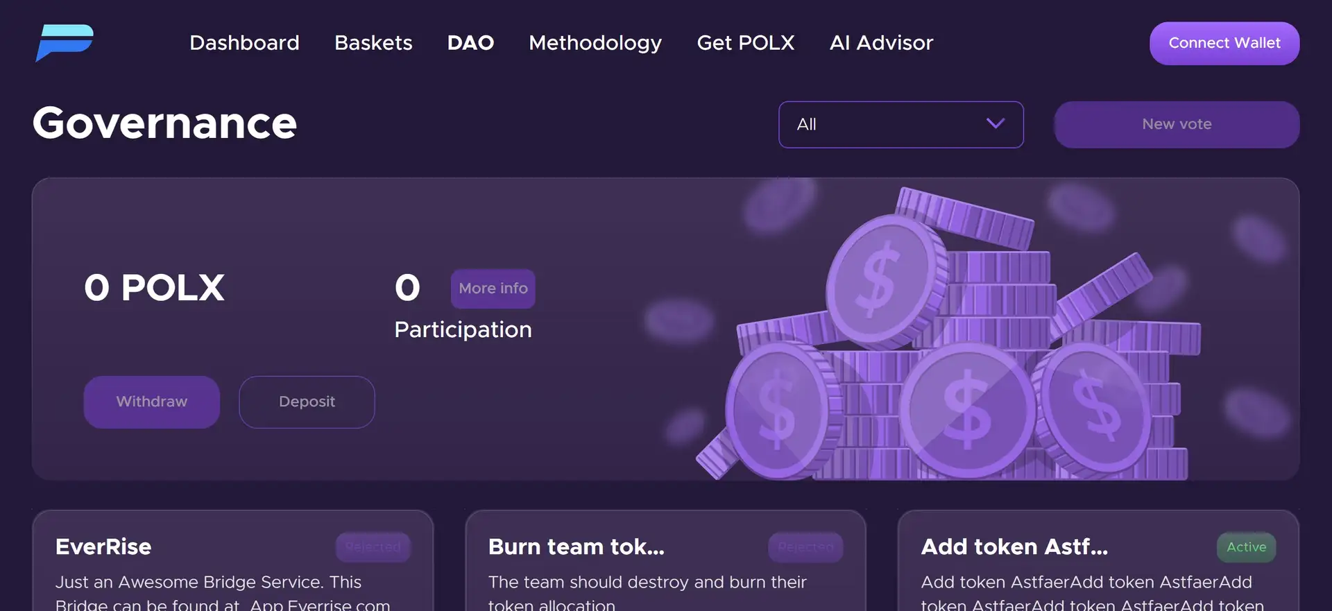Click the Rejected badge on EverRise card
This screenshot has width=1332, height=611.
[373, 547]
